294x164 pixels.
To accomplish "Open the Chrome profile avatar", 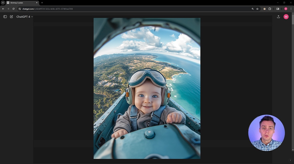I will [x=286, y=9].
